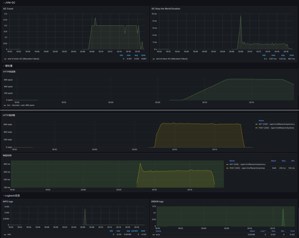Sort ERROR logs legend by Mean
This screenshot has width=299, height=238.
(x=252, y=231)
